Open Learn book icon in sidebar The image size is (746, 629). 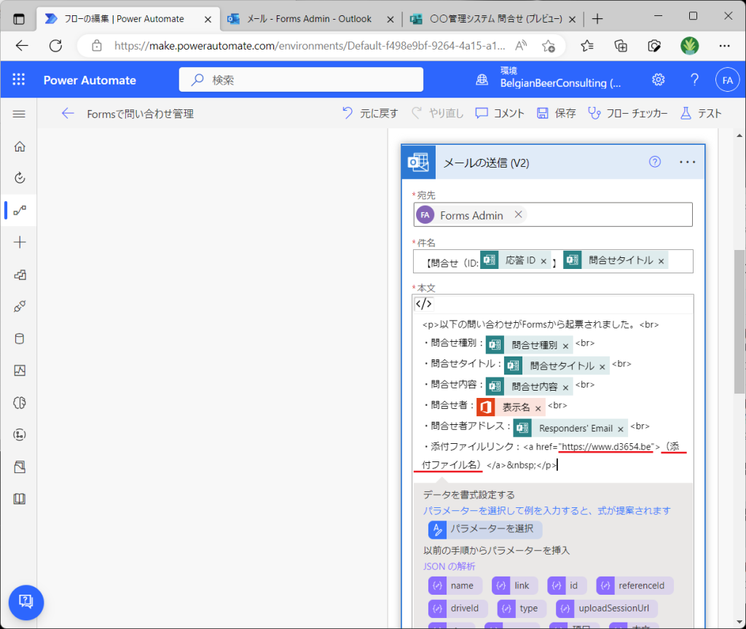coord(20,499)
